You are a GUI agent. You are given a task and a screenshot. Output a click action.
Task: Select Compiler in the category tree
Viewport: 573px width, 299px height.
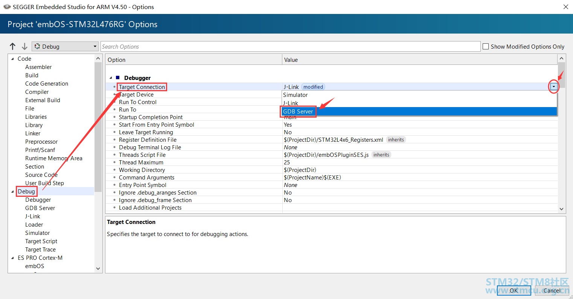[x=37, y=92]
